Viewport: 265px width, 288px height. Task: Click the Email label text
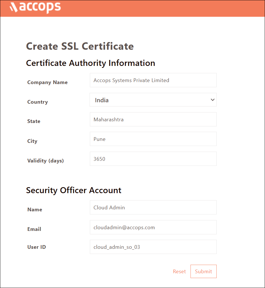tap(34, 229)
